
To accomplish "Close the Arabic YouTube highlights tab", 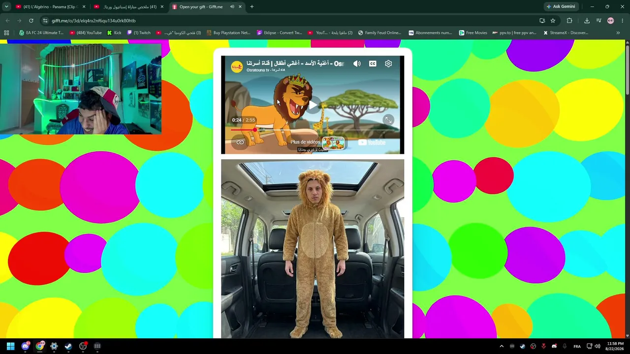I will pos(162,7).
